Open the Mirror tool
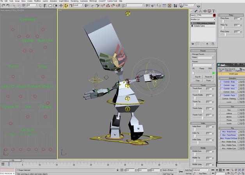The height and width of the screenshot is (175, 245). pyautogui.click(x=147, y=6)
